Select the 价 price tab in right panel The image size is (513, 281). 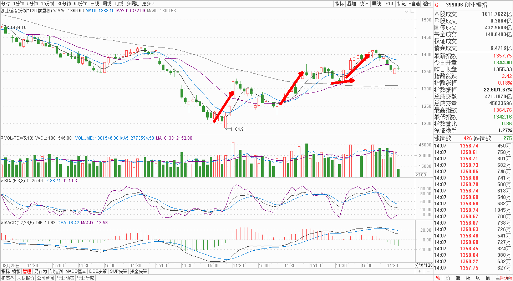[x=448, y=278]
